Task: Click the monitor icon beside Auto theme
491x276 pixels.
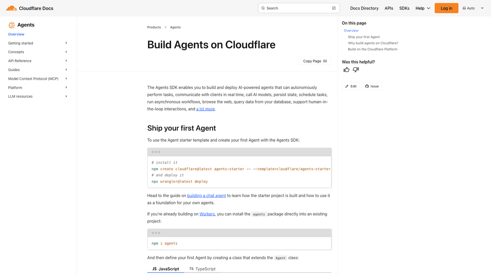Action: coord(464,8)
